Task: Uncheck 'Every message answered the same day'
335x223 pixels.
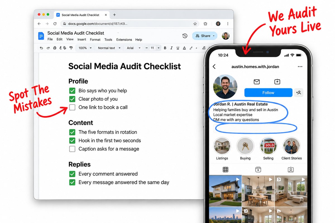Action: [72, 182]
